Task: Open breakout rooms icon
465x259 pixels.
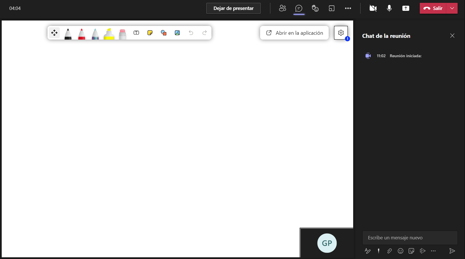Action: (332, 8)
